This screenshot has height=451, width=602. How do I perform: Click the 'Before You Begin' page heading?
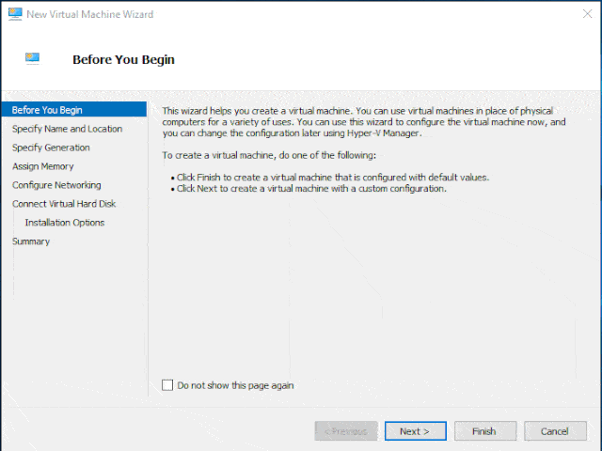123,60
